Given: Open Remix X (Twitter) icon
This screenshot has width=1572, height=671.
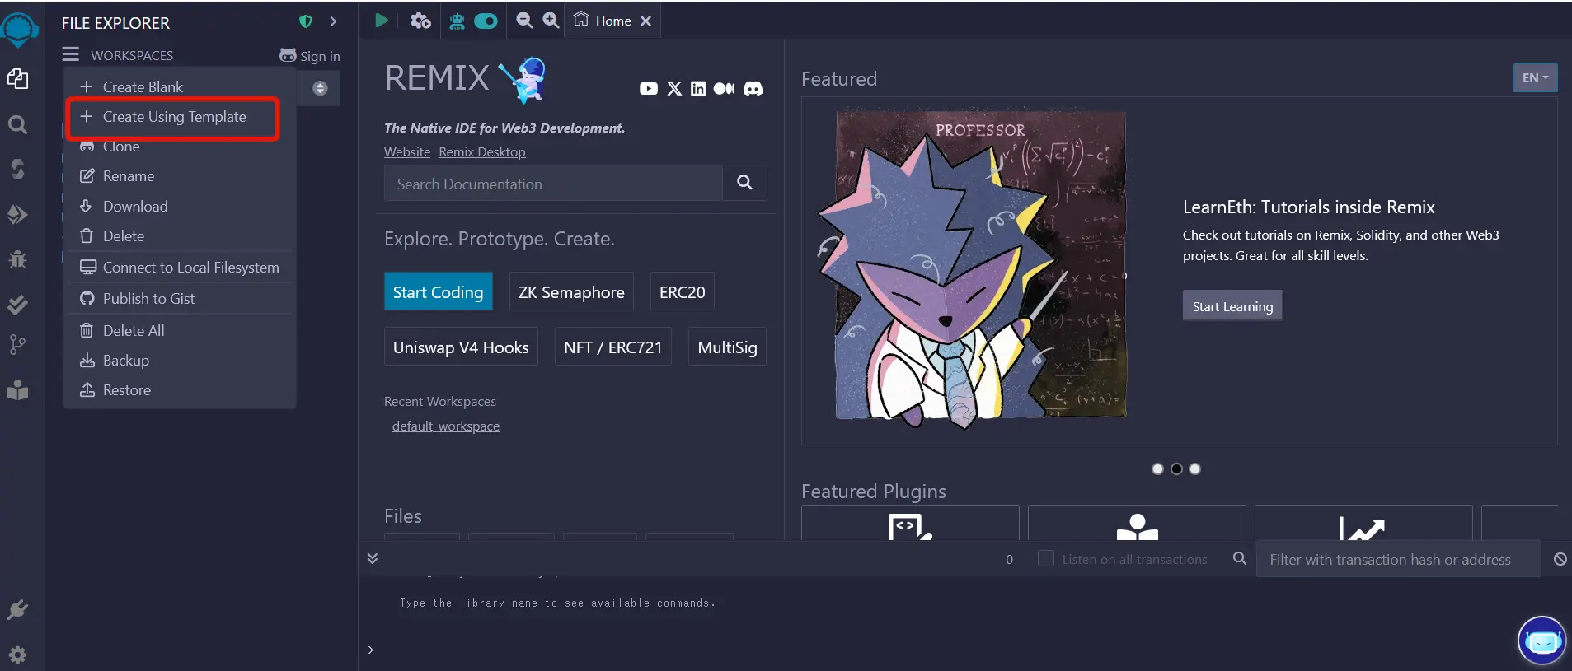Looking at the screenshot, I should [674, 89].
